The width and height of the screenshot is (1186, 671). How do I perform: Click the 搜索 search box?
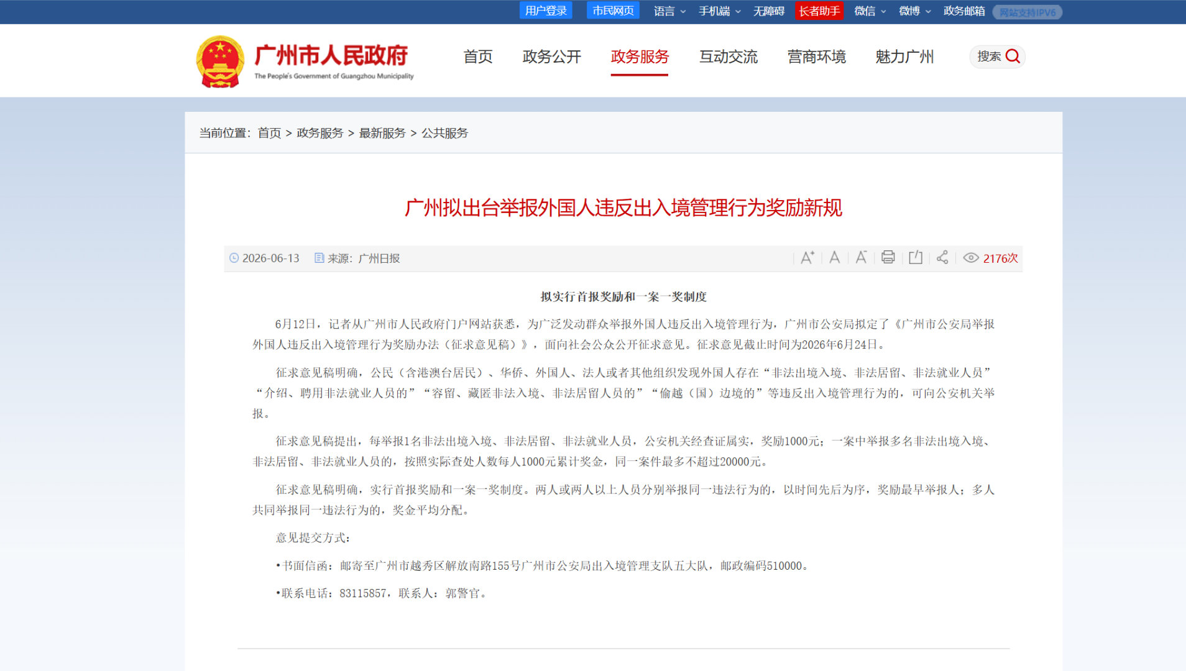coord(997,57)
